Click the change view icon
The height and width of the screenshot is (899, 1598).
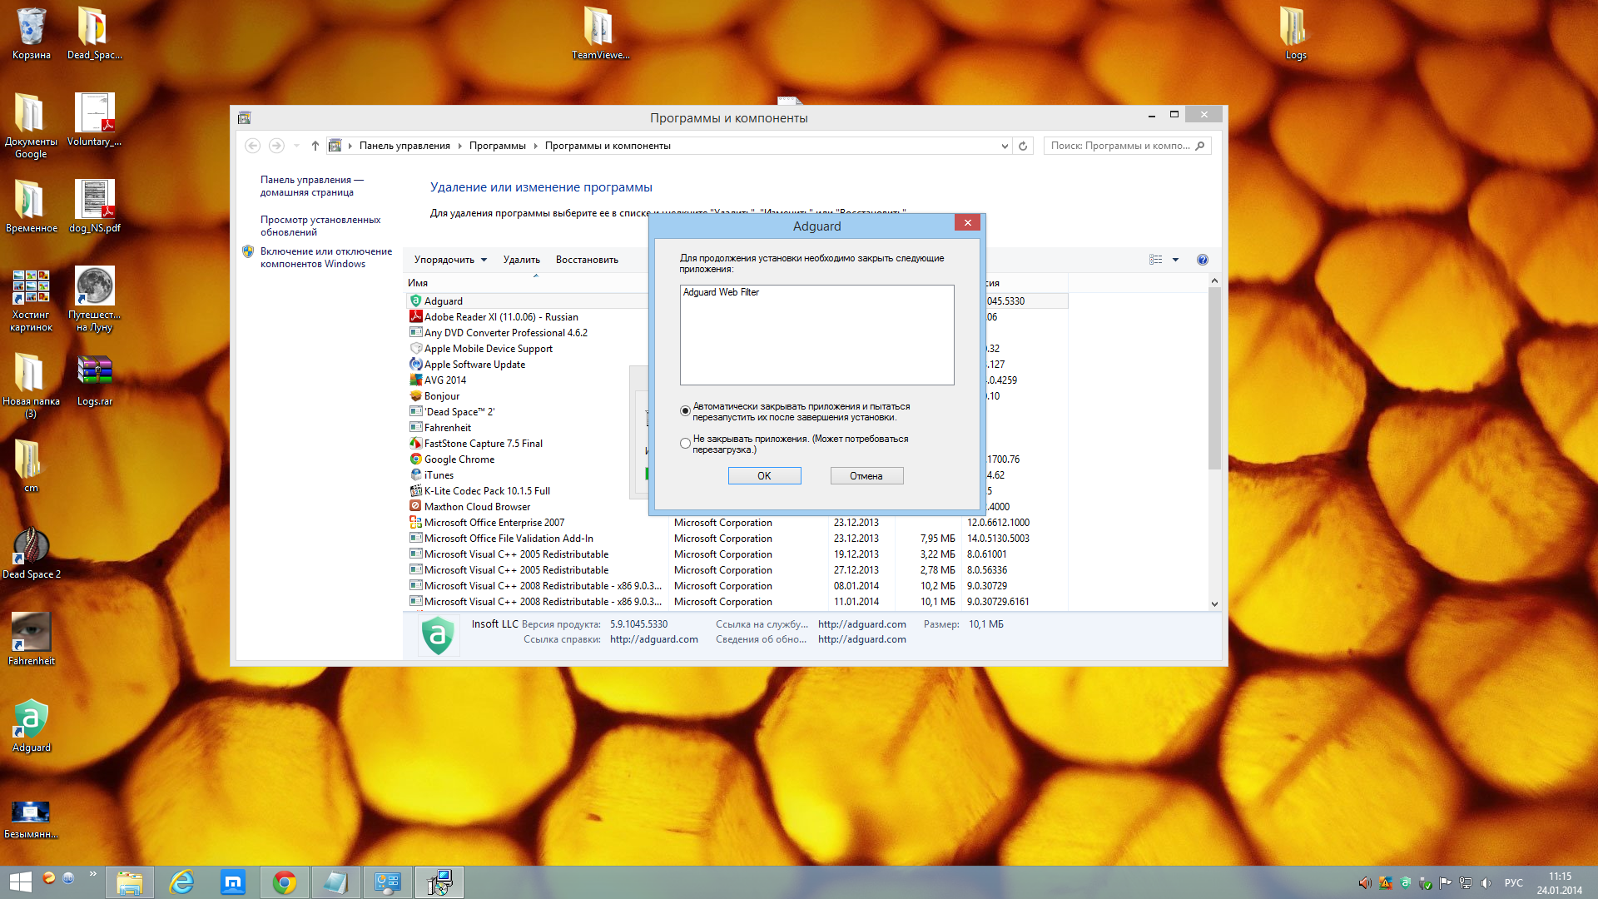tap(1156, 260)
